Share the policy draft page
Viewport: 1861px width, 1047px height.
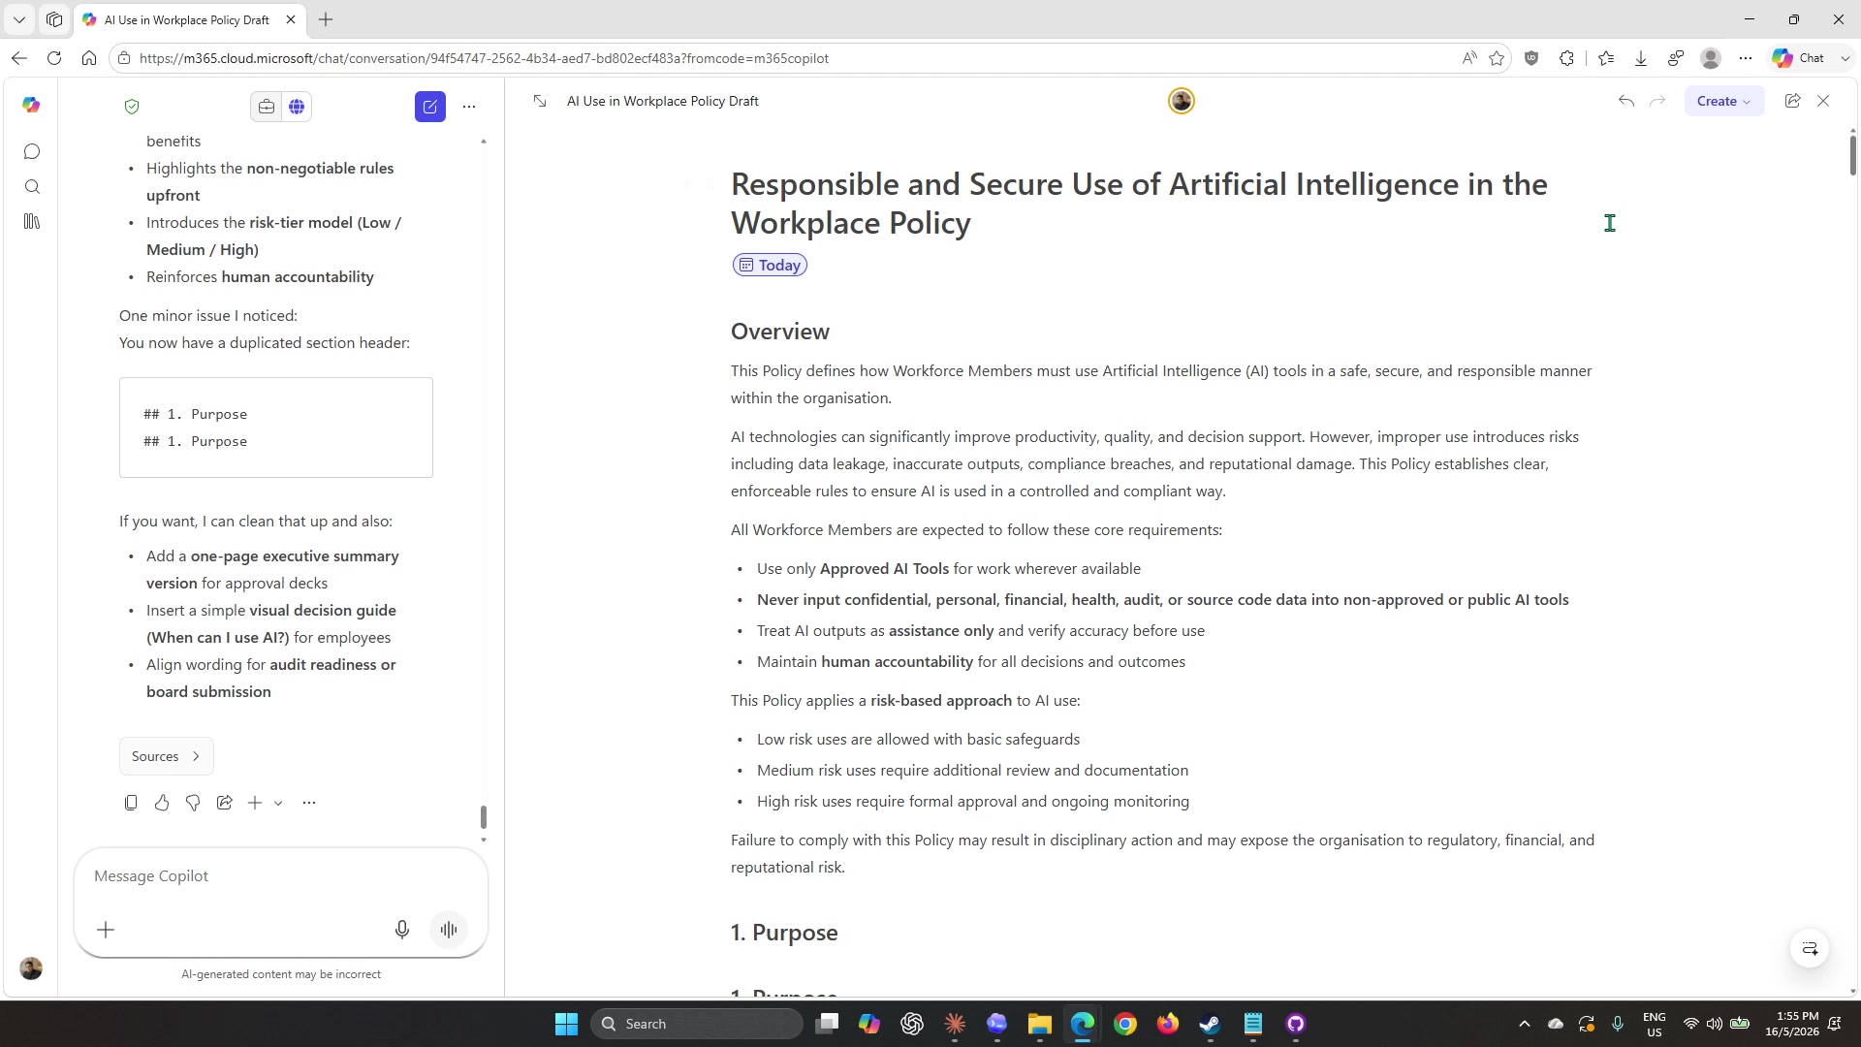click(x=1792, y=101)
